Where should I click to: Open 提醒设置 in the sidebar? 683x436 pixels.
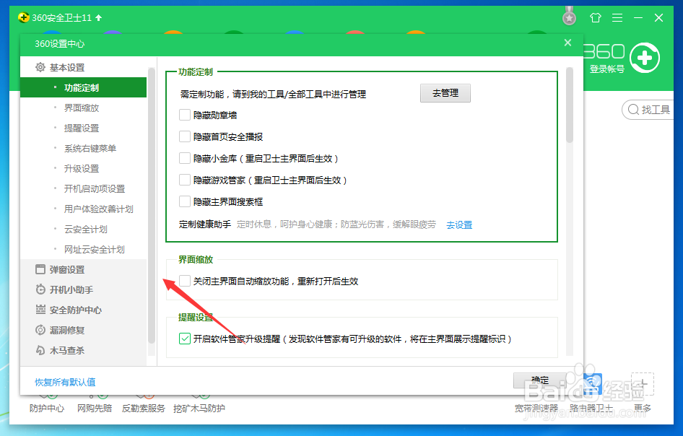pyautogui.click(x=83, y=128)
